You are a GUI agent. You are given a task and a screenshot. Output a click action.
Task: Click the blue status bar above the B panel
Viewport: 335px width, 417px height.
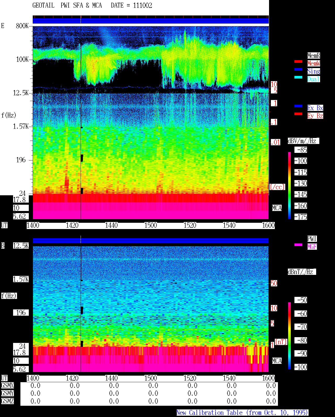(151, 241)
